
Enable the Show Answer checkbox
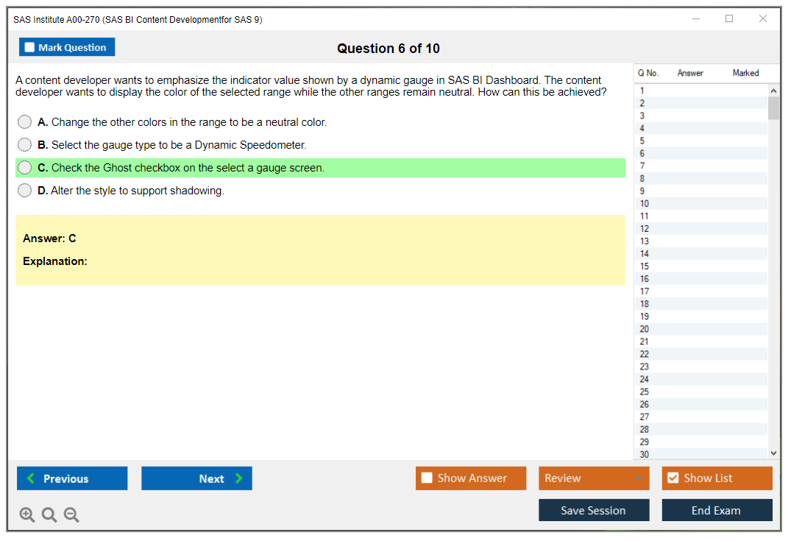pyautogui.click(x=428, y=478)
